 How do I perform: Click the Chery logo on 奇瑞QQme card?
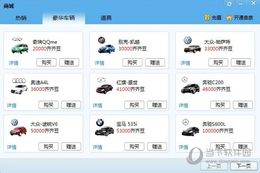click(x=17, y=40)
